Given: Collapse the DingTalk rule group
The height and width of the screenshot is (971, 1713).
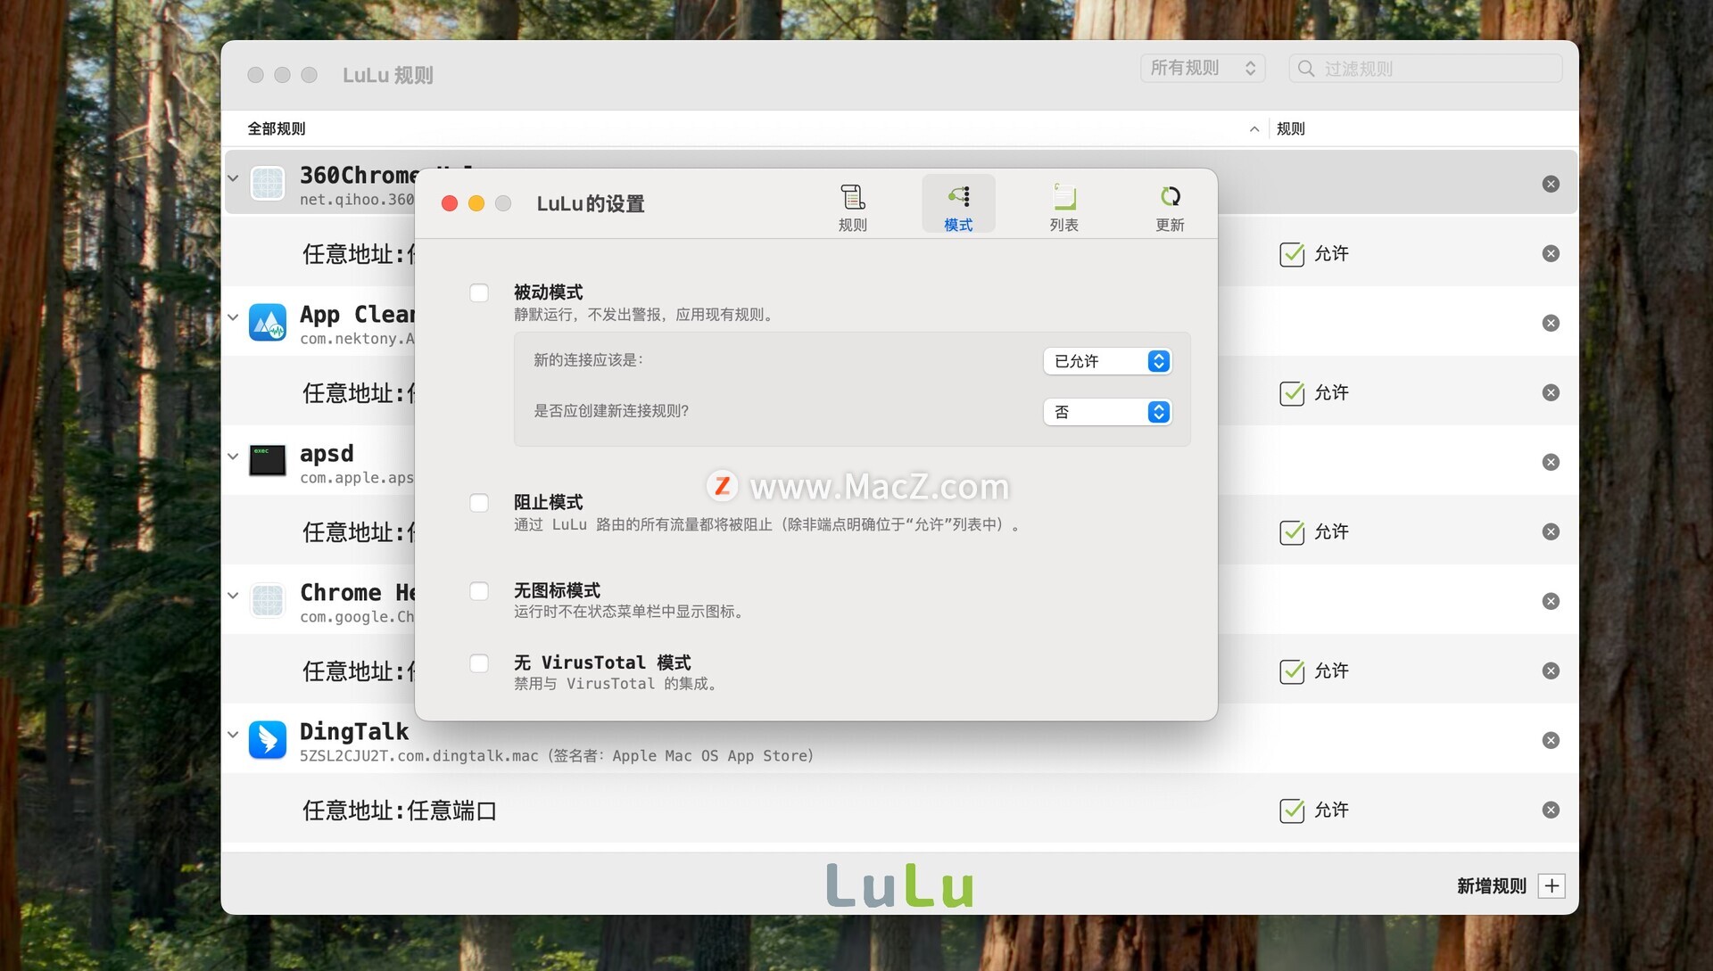Looking at the screenshot, I should (x=233, y=735).
